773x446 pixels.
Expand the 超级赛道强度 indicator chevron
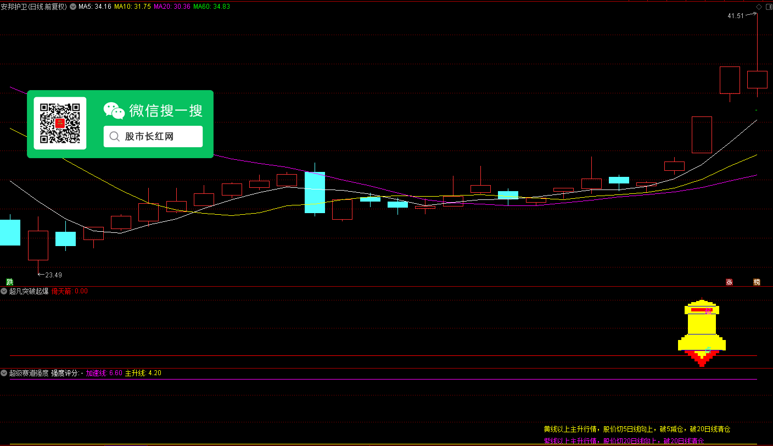(x=4, y=373)
